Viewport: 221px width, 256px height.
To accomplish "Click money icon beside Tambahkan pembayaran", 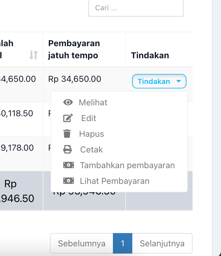I will 68,165.
